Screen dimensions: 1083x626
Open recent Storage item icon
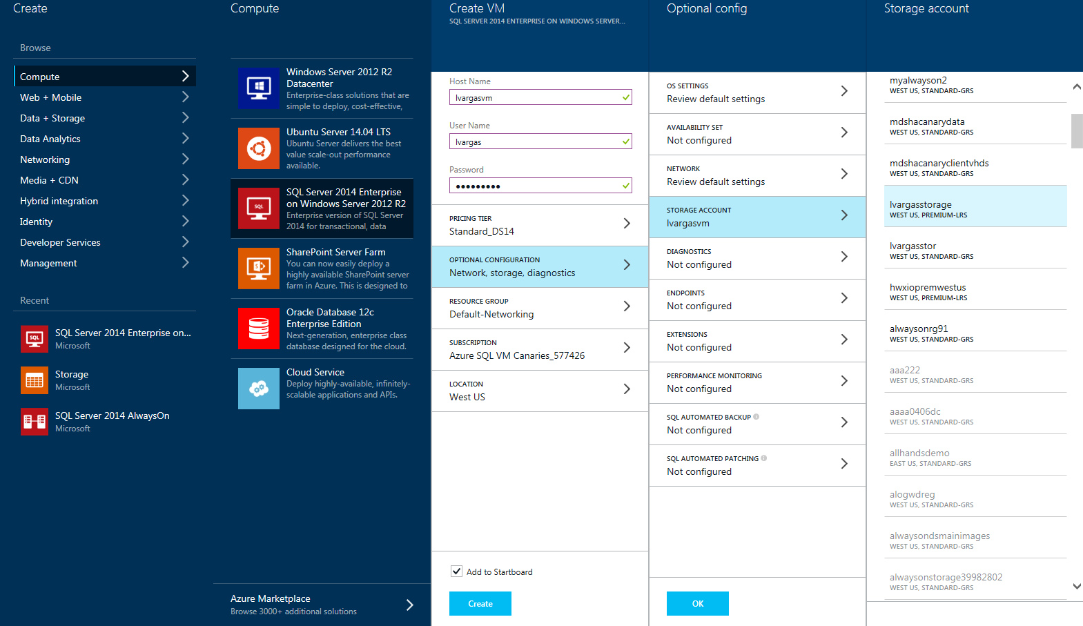click(34, 380)
